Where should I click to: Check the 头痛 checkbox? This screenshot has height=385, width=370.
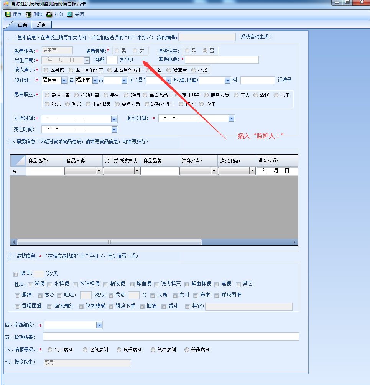[153, 296]
